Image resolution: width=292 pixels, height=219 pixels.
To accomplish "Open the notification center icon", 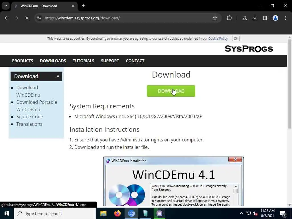I will tap(283, 214).
